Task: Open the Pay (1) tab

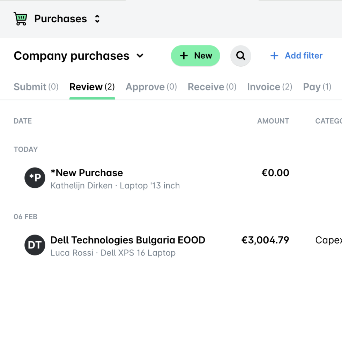Action: pyautogui.click(x=317, y=87)
